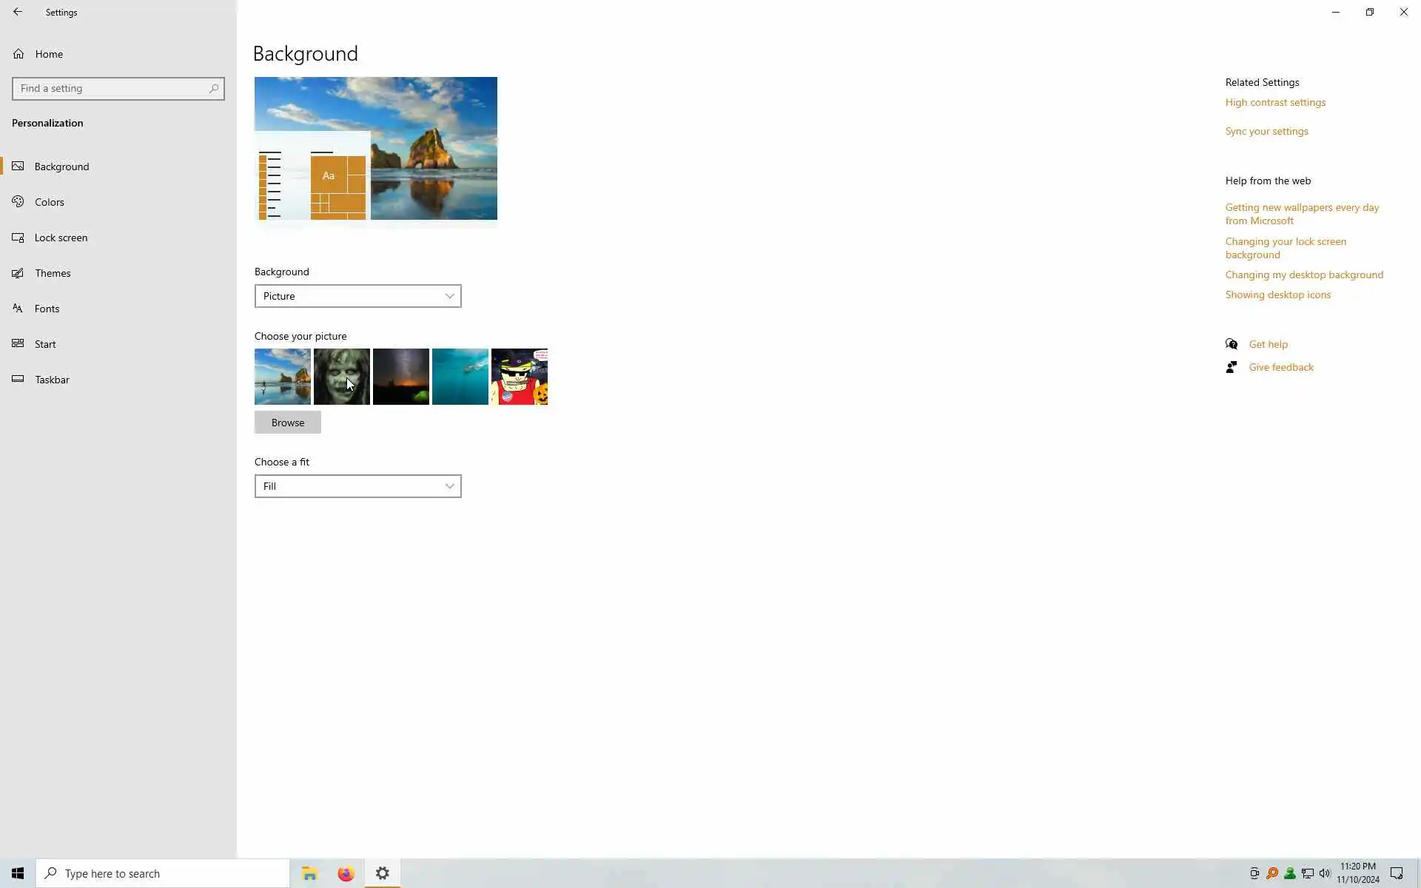Image resolution: width=1421 pixels, height=888 pixels.
Task: Open File Explorer from the taskbar
Action: pyautogui.click(x=309, y=873)
